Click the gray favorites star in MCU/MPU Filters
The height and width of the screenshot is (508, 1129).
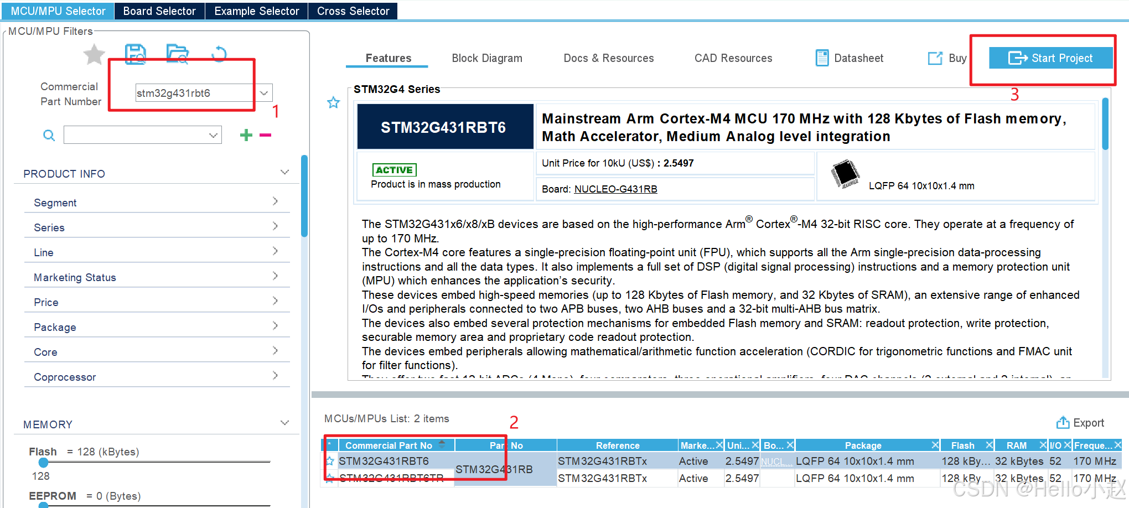(x=94, y=54)
